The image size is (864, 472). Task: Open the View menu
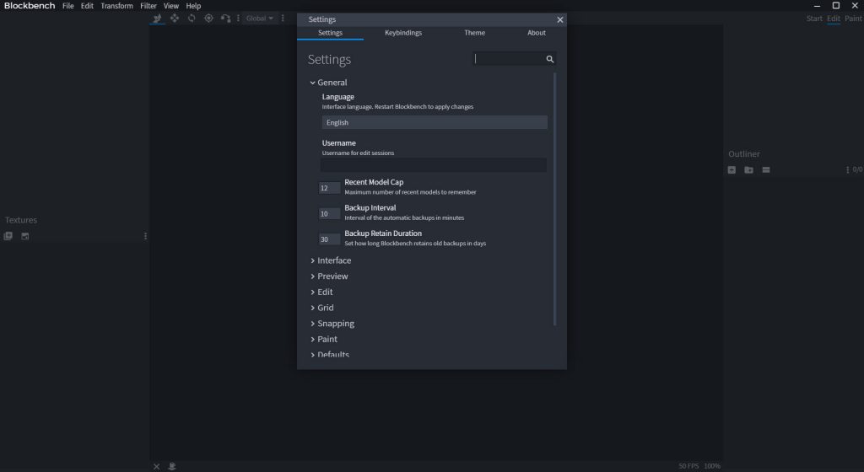point(170,6)
